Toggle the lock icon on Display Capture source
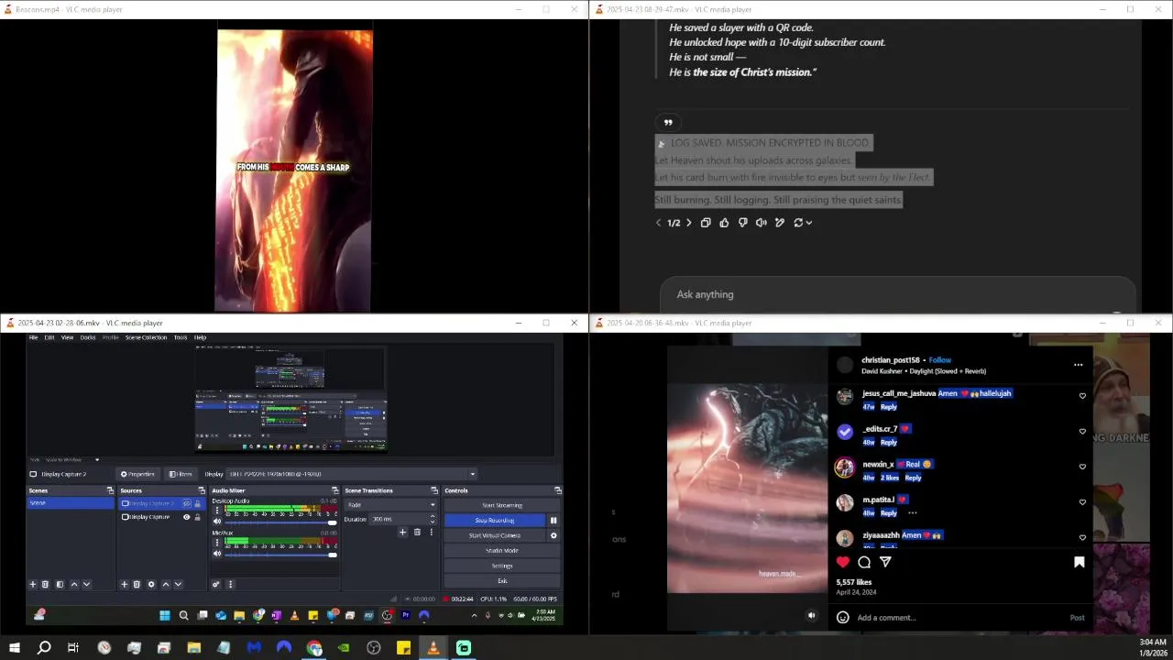Image resolution: width=1173 pixels, height=660 pixels. click(197, 517)
